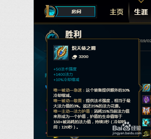Click the green boots item icon

point(146,134)
